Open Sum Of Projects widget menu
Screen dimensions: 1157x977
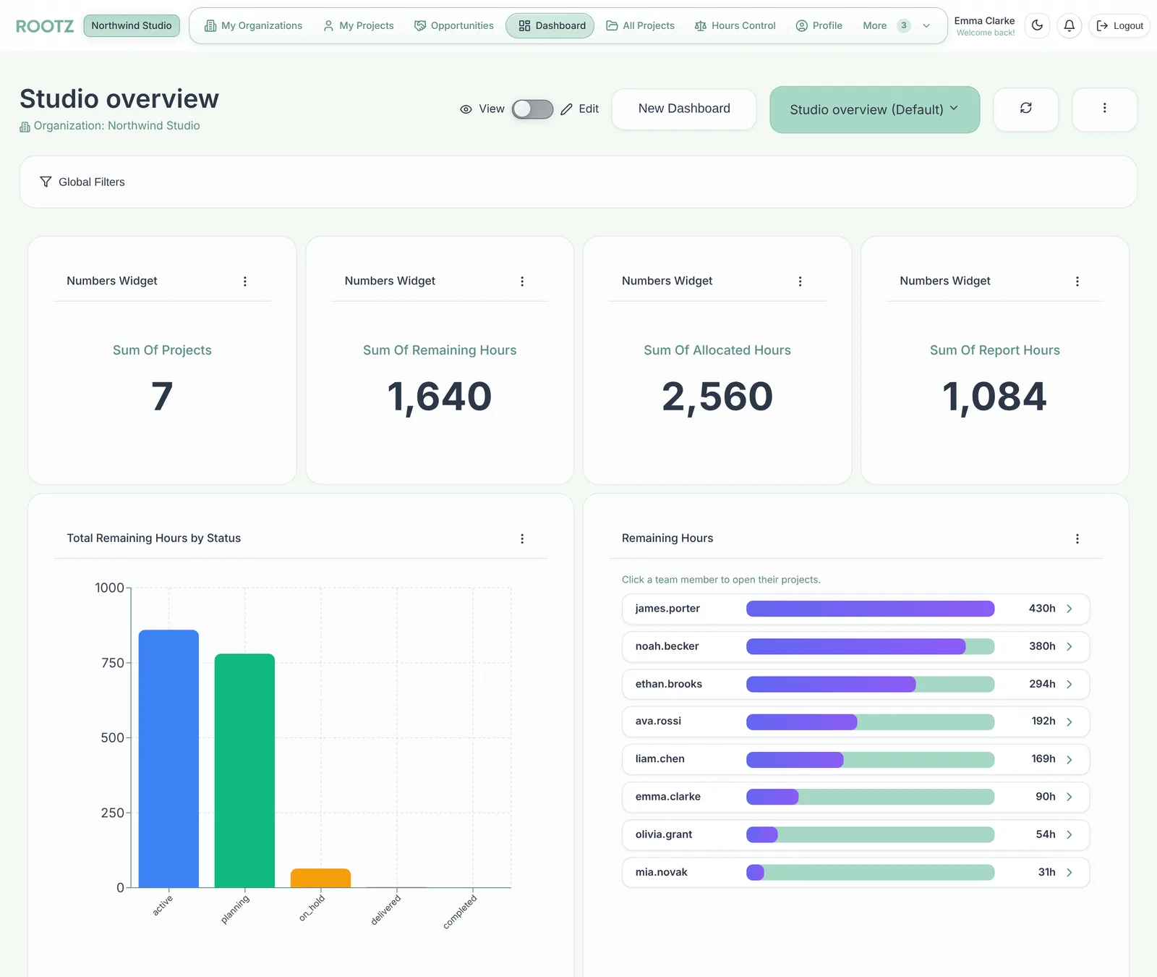(245, 282)
